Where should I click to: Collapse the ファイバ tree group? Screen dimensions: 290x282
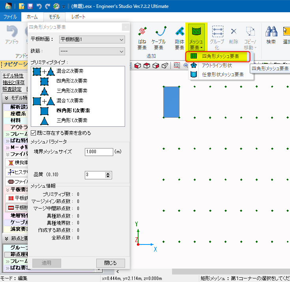click(x=7, y=154)
